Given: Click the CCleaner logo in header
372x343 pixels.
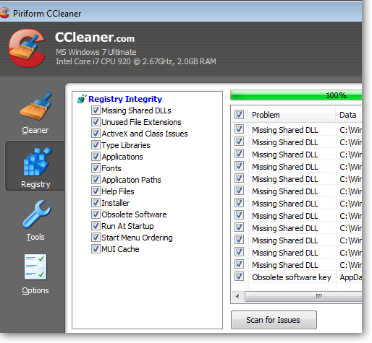Looking at the screenshot, I should tap(26, 48).
